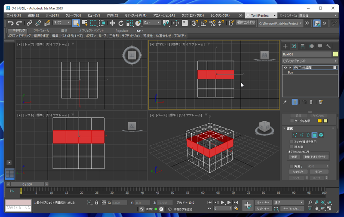Screen dimensions: 344x217
Task: Open the モディファイヤリスト dropdown
Action: coord(310,61)
